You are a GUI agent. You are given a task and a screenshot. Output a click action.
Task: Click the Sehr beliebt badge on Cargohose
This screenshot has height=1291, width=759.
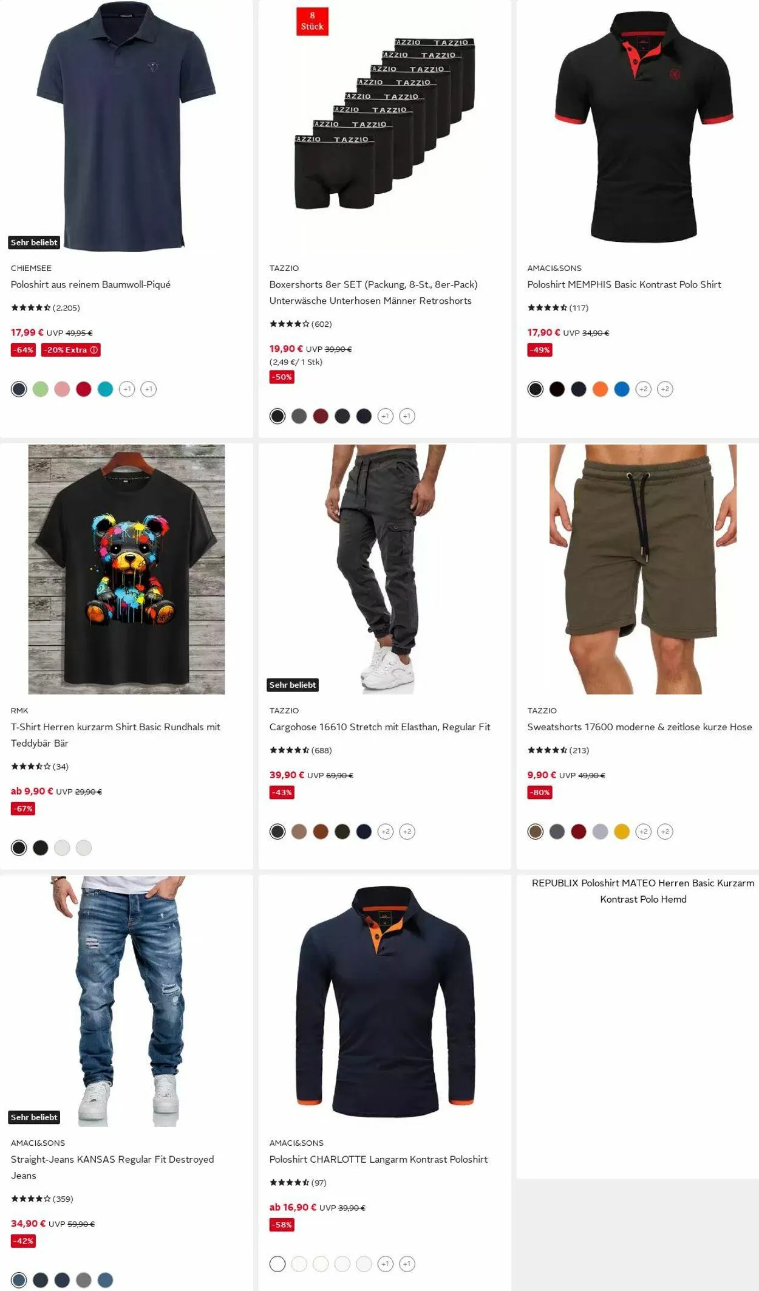pyautogui.click(x=293, y=685)
